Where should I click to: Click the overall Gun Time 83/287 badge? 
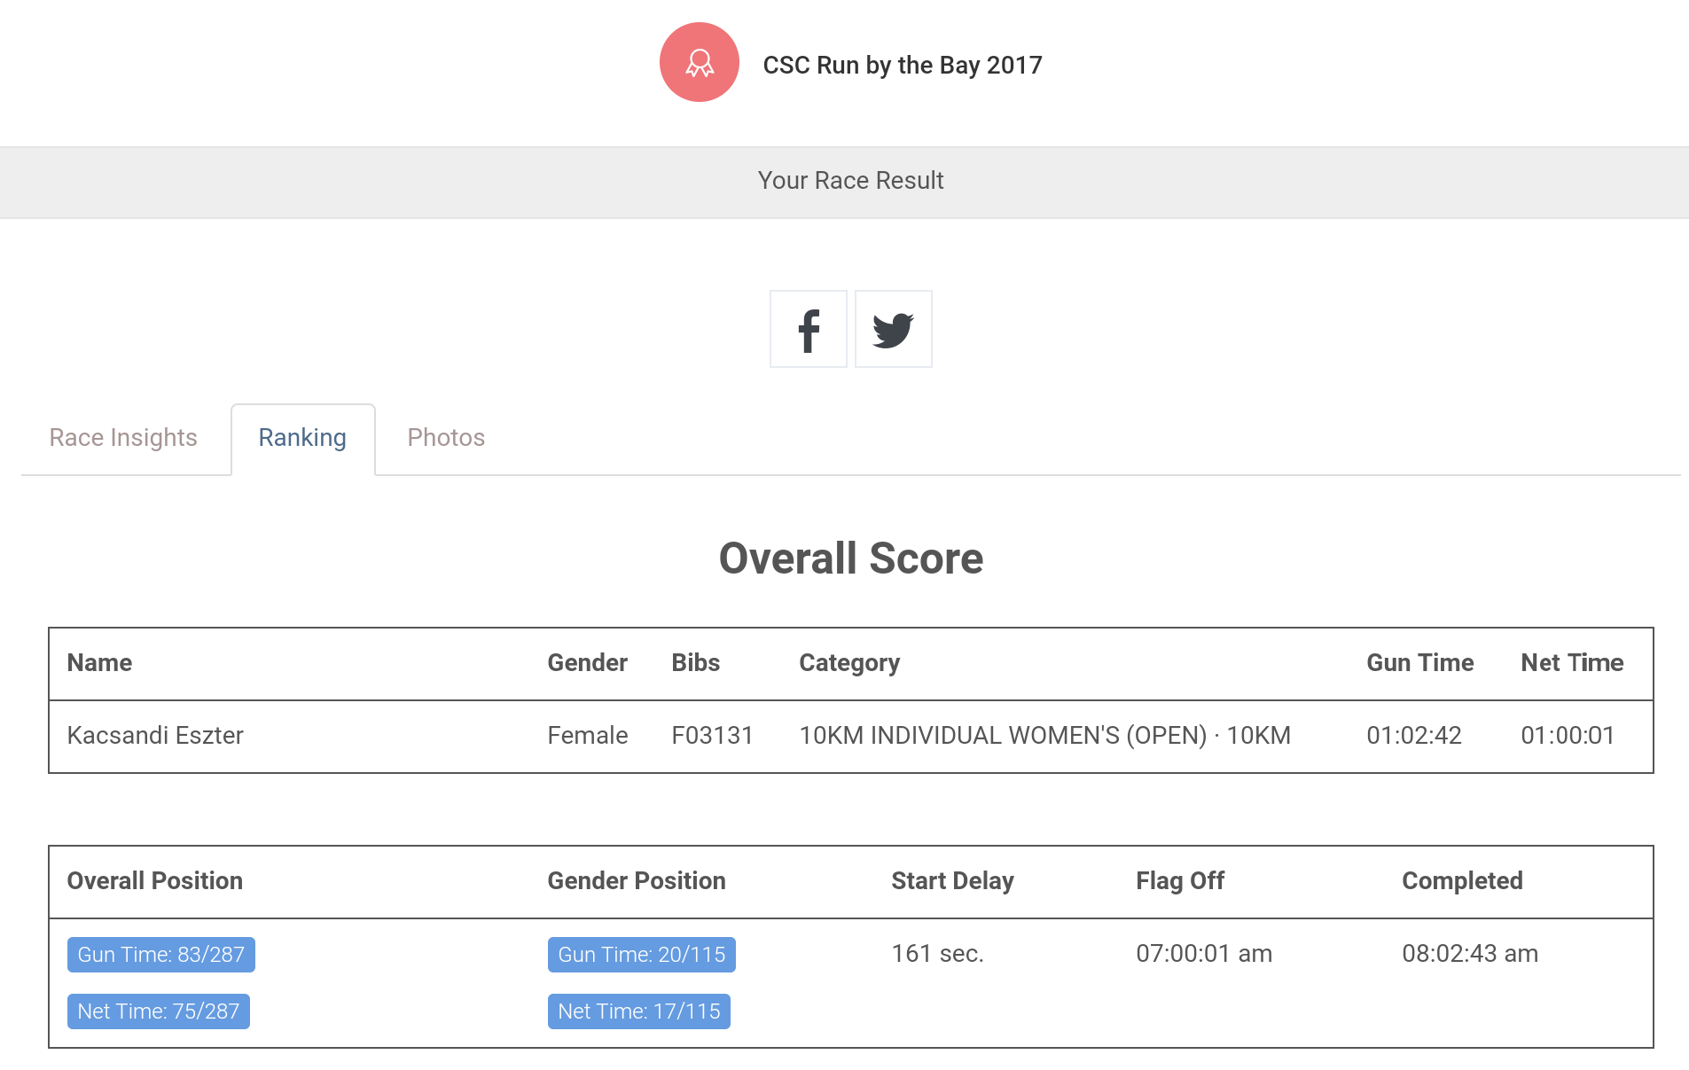click(x=160, y=955)
